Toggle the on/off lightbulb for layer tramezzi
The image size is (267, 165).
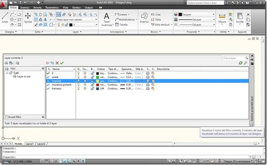pyautogui.click(x=79, y=88)
